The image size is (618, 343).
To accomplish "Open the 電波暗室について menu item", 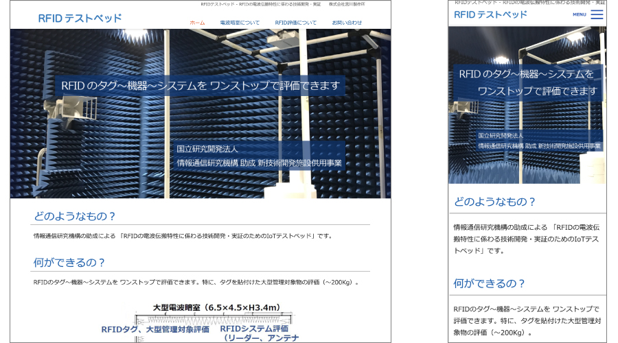I will 240,23.
